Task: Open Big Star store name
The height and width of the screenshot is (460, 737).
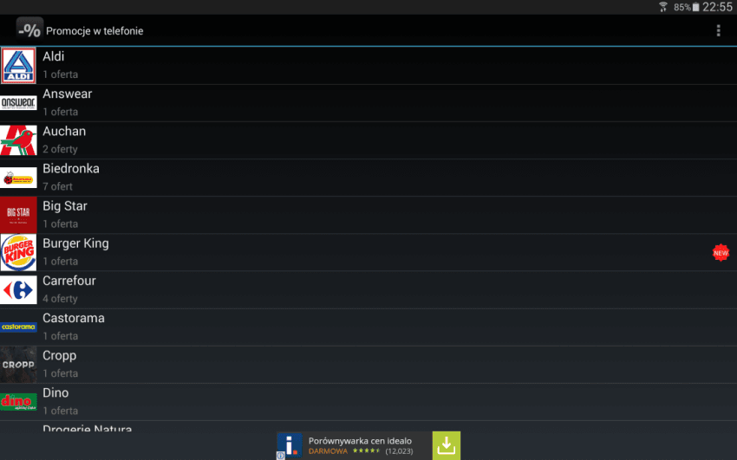Action: click(x=65, y=206)
